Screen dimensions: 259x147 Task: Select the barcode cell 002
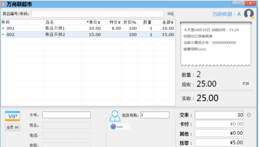(x=10, y=35)
